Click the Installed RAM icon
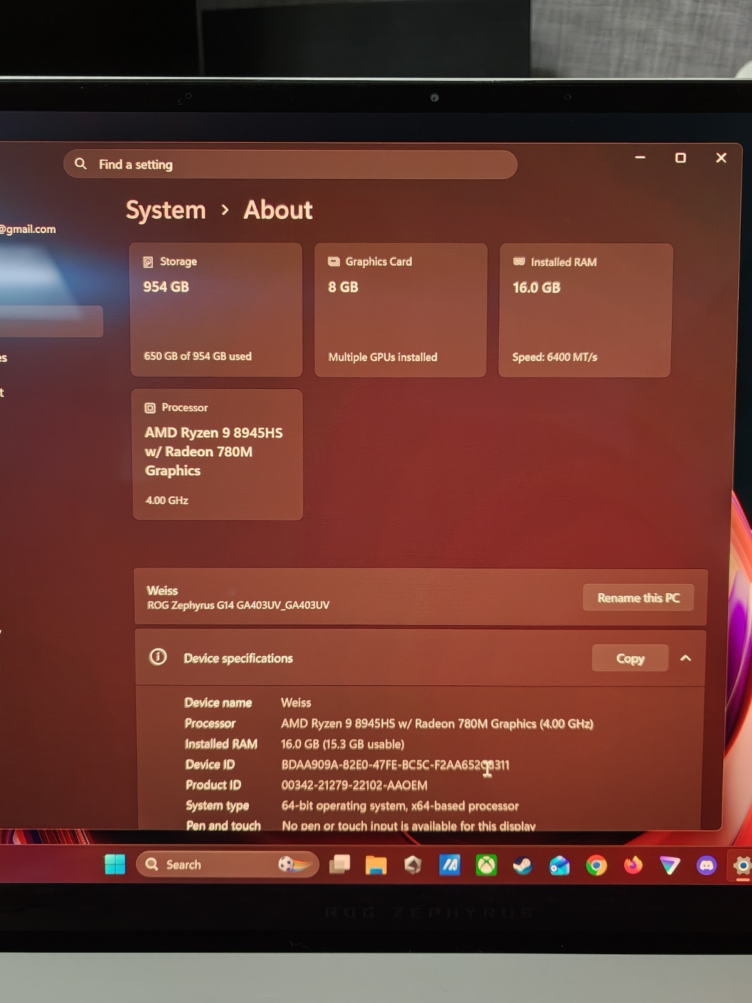Screen dimensions: 752x1003 pos(519,261)
